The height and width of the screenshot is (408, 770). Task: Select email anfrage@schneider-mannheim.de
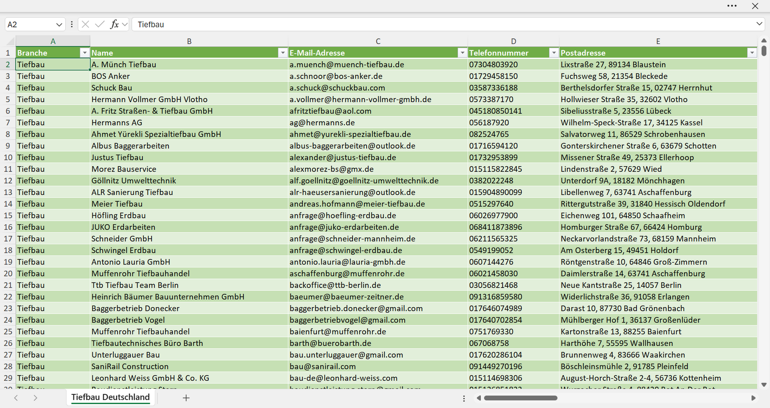pyautogui.click(x=378, y=239)
